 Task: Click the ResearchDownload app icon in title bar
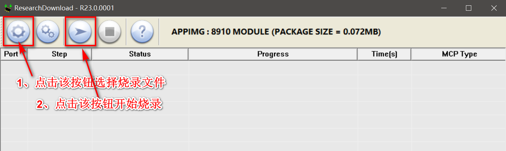pos(8,8)
